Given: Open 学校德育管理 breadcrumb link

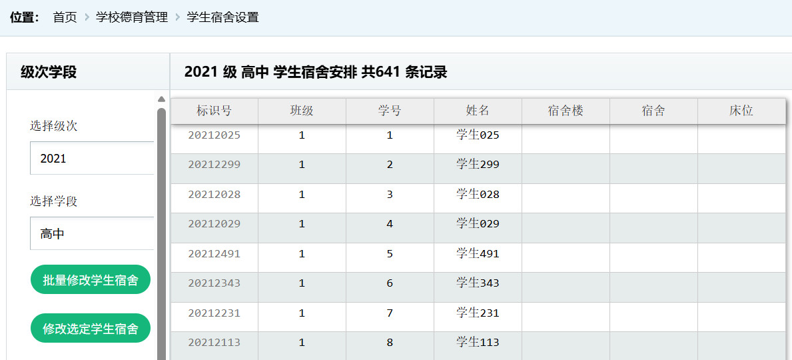Looking at the screenshot, I should [x=132, y=17].
